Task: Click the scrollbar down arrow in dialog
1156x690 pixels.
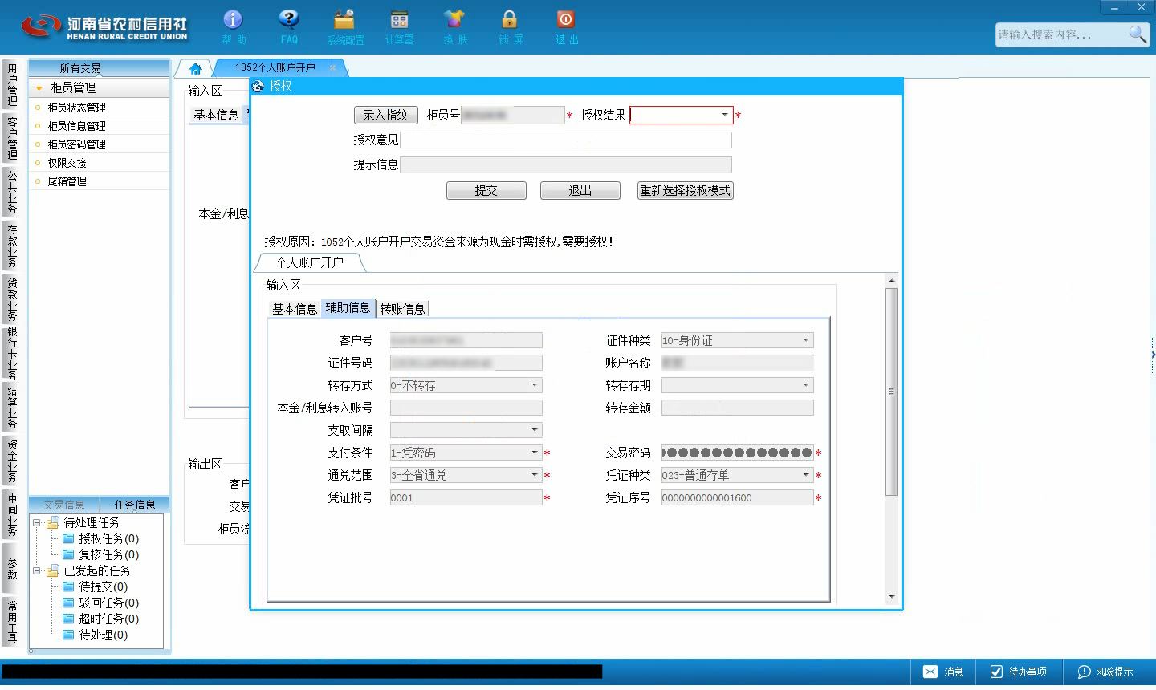Action: [x=891, y=597]
